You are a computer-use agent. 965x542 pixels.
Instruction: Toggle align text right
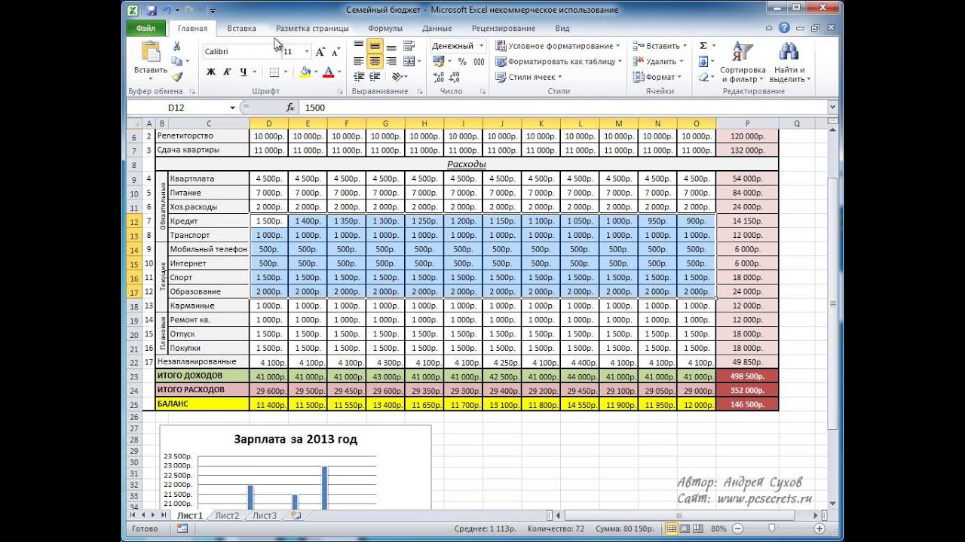click(391, 62)
